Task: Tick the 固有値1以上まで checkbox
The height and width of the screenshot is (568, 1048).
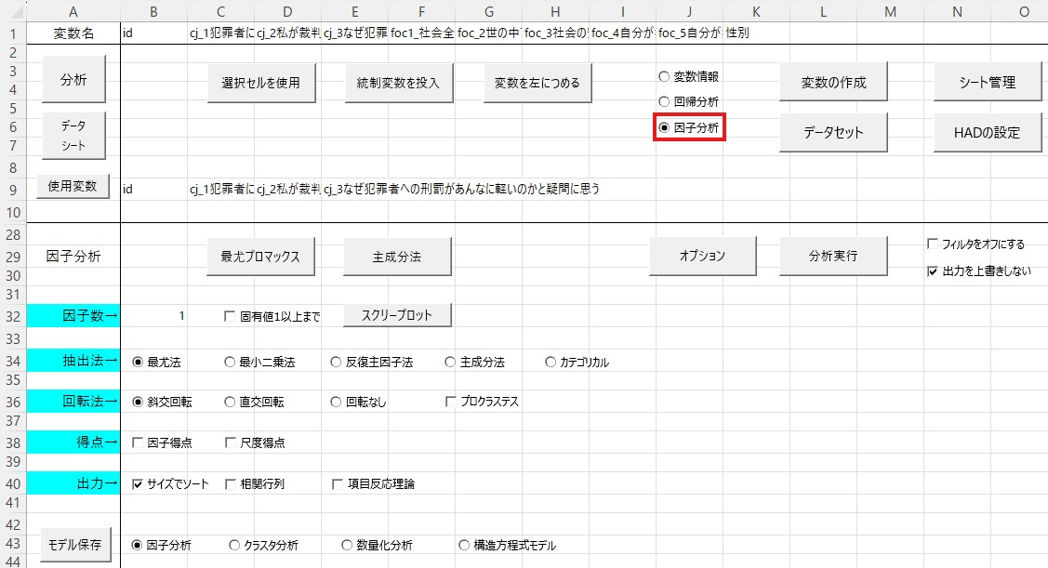Action: 231,316
